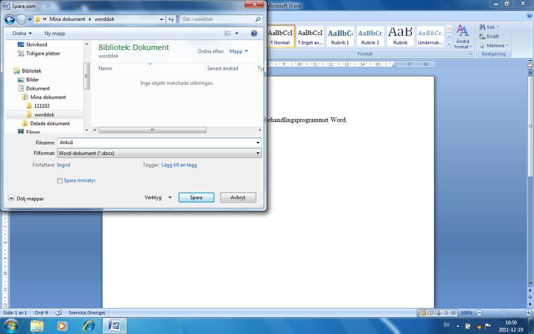The height and width of the screenshot is (334, 534).
Task: Open the Format styles dialog launcher
Action: [471, 54]
